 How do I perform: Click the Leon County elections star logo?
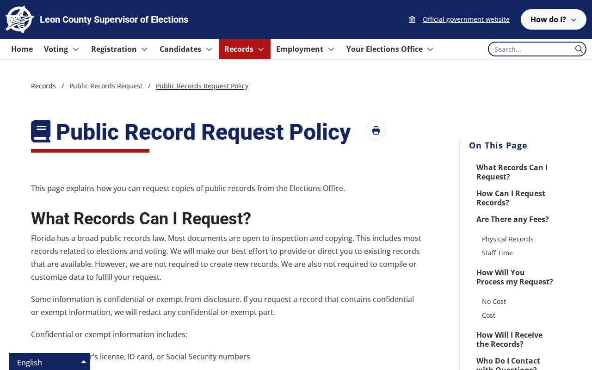pyautogui.click(x=20, y=19)
